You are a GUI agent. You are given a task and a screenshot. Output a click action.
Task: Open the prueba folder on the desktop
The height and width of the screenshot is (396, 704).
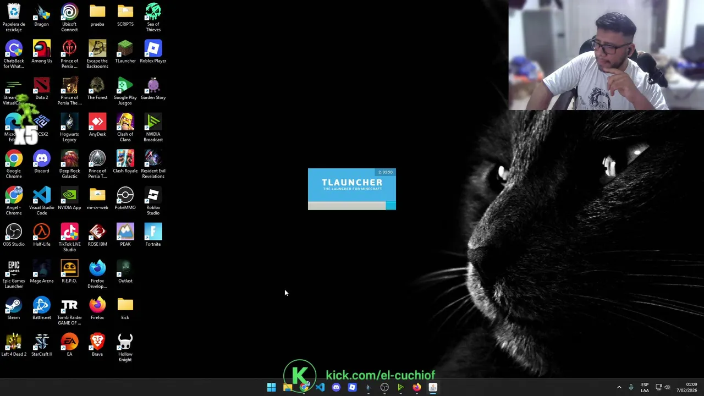tap(97, 15)
